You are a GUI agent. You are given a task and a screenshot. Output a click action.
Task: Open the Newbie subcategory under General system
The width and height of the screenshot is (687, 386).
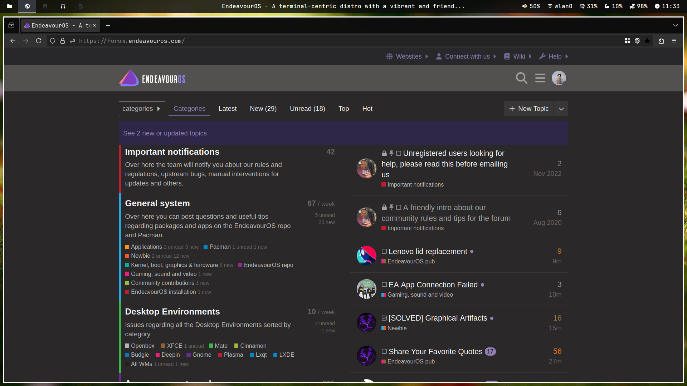coord(141,256)
